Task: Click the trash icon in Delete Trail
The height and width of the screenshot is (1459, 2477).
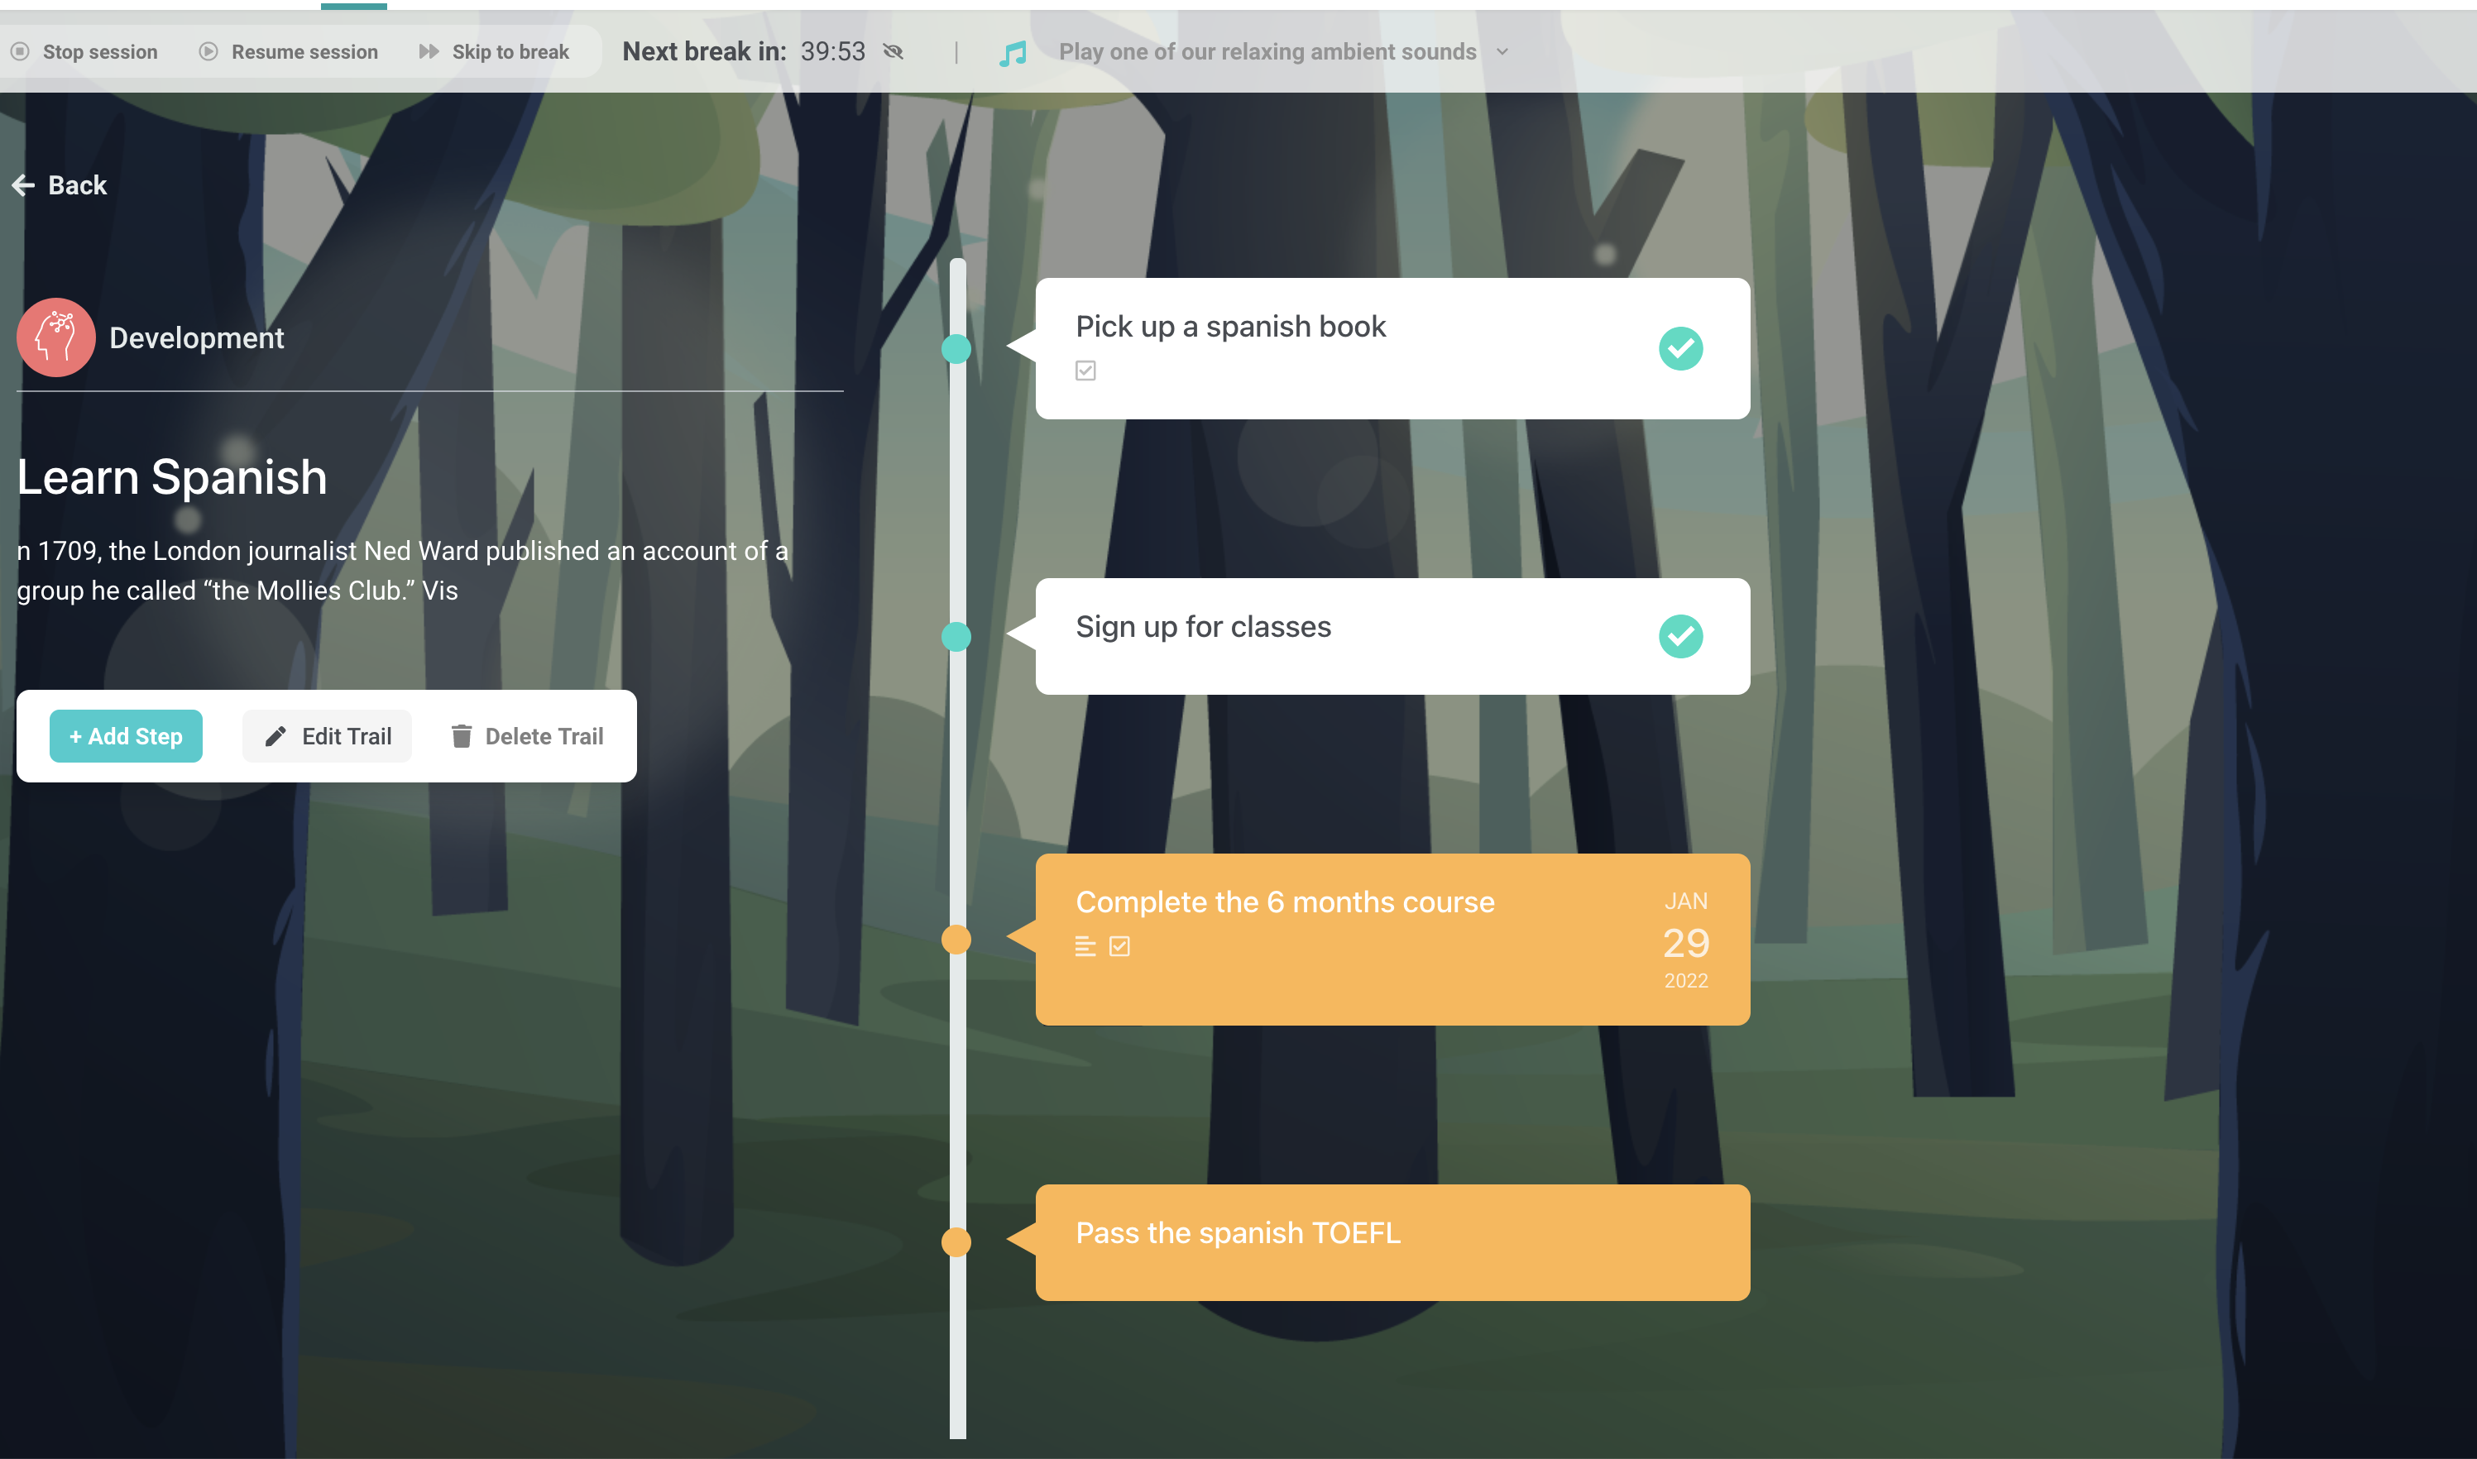Action: coord(461,736)
